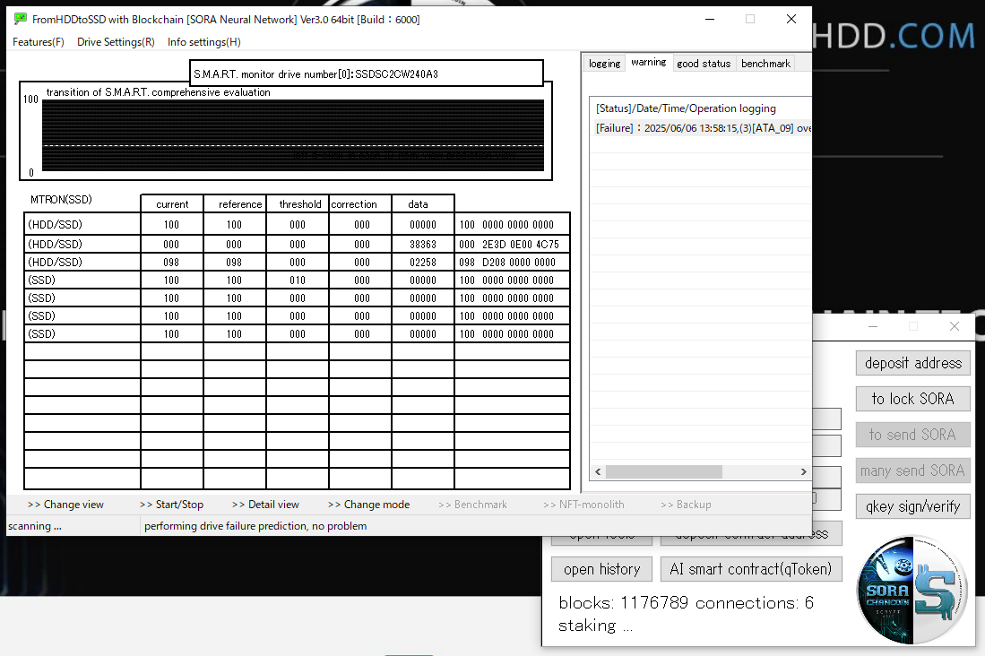Click the raw value 098 D208 0000 0000

(x=507, y=262)
